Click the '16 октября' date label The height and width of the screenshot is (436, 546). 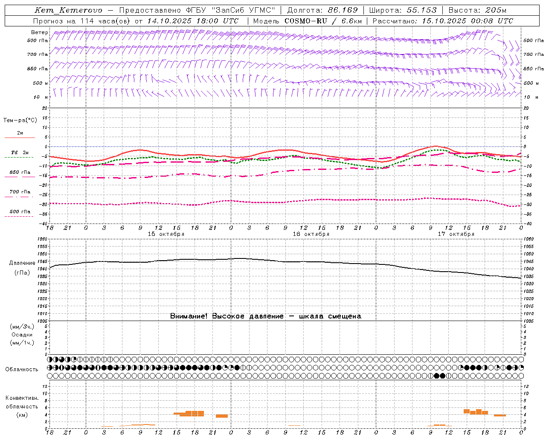311,234
